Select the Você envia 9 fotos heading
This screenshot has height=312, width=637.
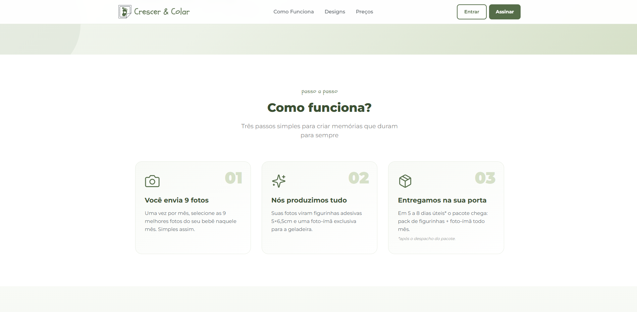point(177,200)
